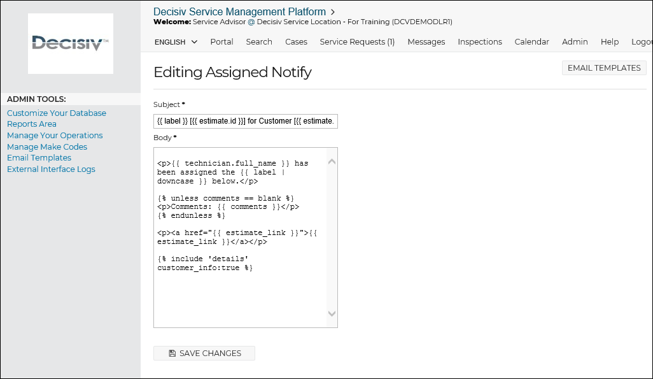Open Email Templates sidebar link
Image resolution: width=653 pixels, height=379 pixels.
39,157
